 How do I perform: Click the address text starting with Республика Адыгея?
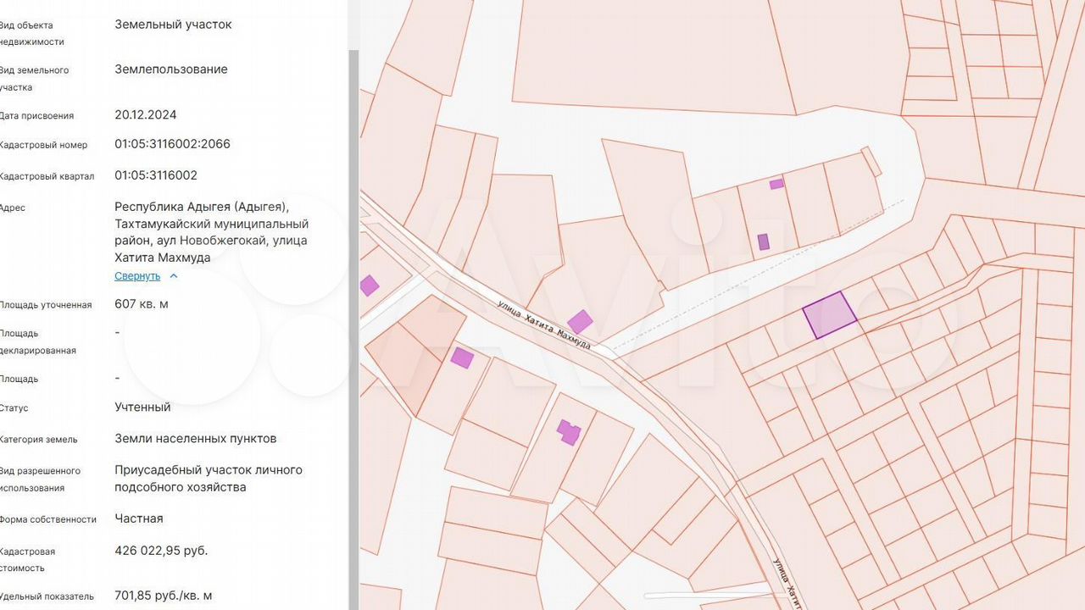[x=212, y=232]
